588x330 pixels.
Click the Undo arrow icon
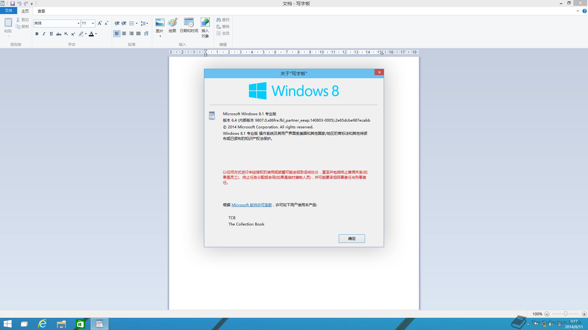[19, 4]
